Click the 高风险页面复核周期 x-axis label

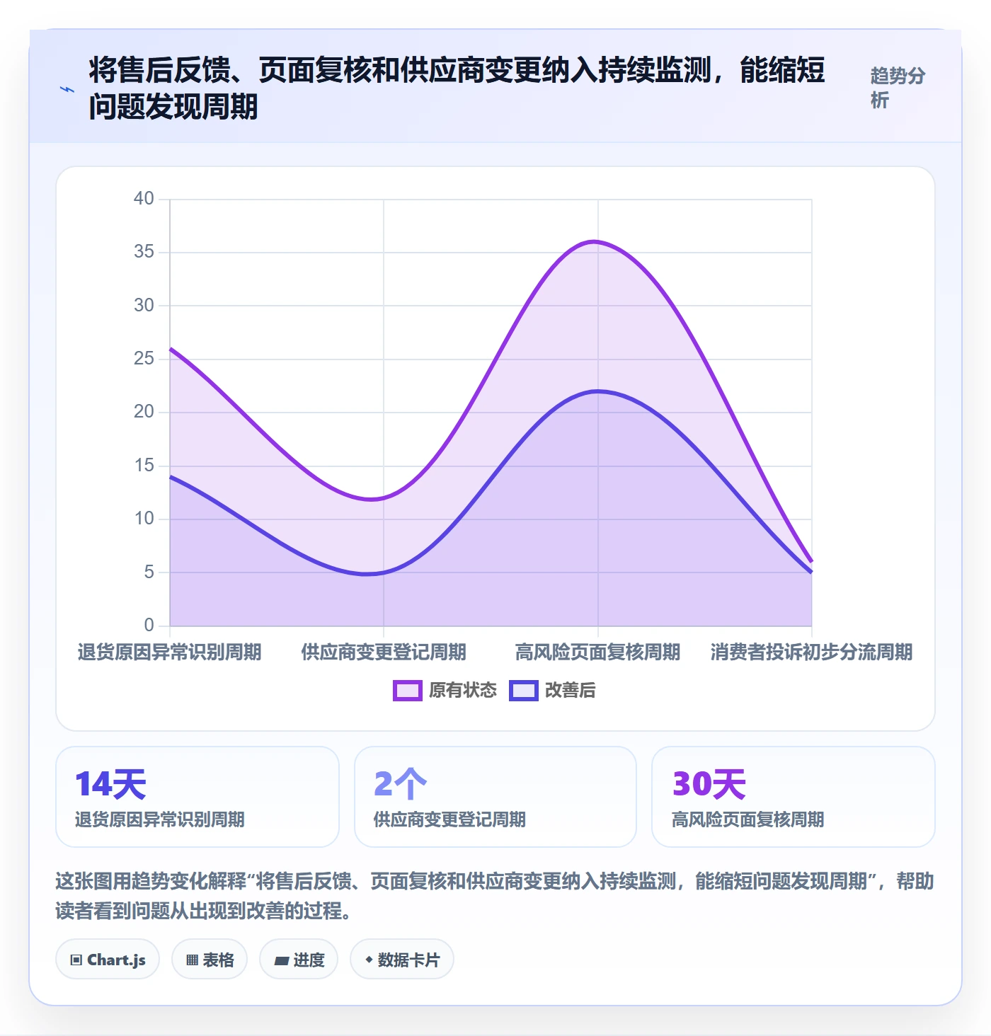pyautogui.click(x=597, y=652)
